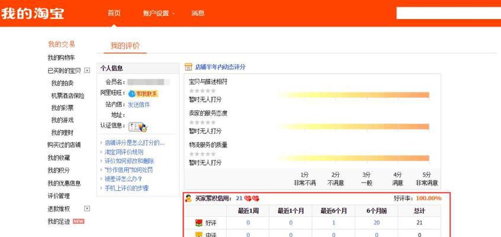Click the 最近1个月 好评 count 0
Viewport: 501px width, 237px height.
coord(290,223)
